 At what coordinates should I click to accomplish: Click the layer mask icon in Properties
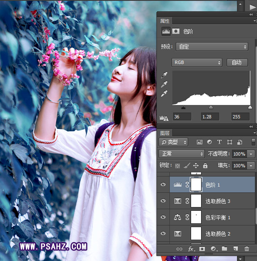pos(176,31)
